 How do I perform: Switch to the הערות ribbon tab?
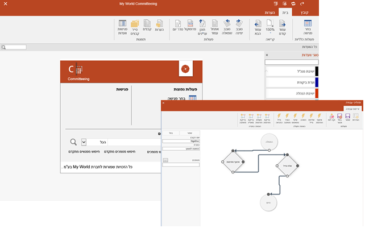(269, 12)
